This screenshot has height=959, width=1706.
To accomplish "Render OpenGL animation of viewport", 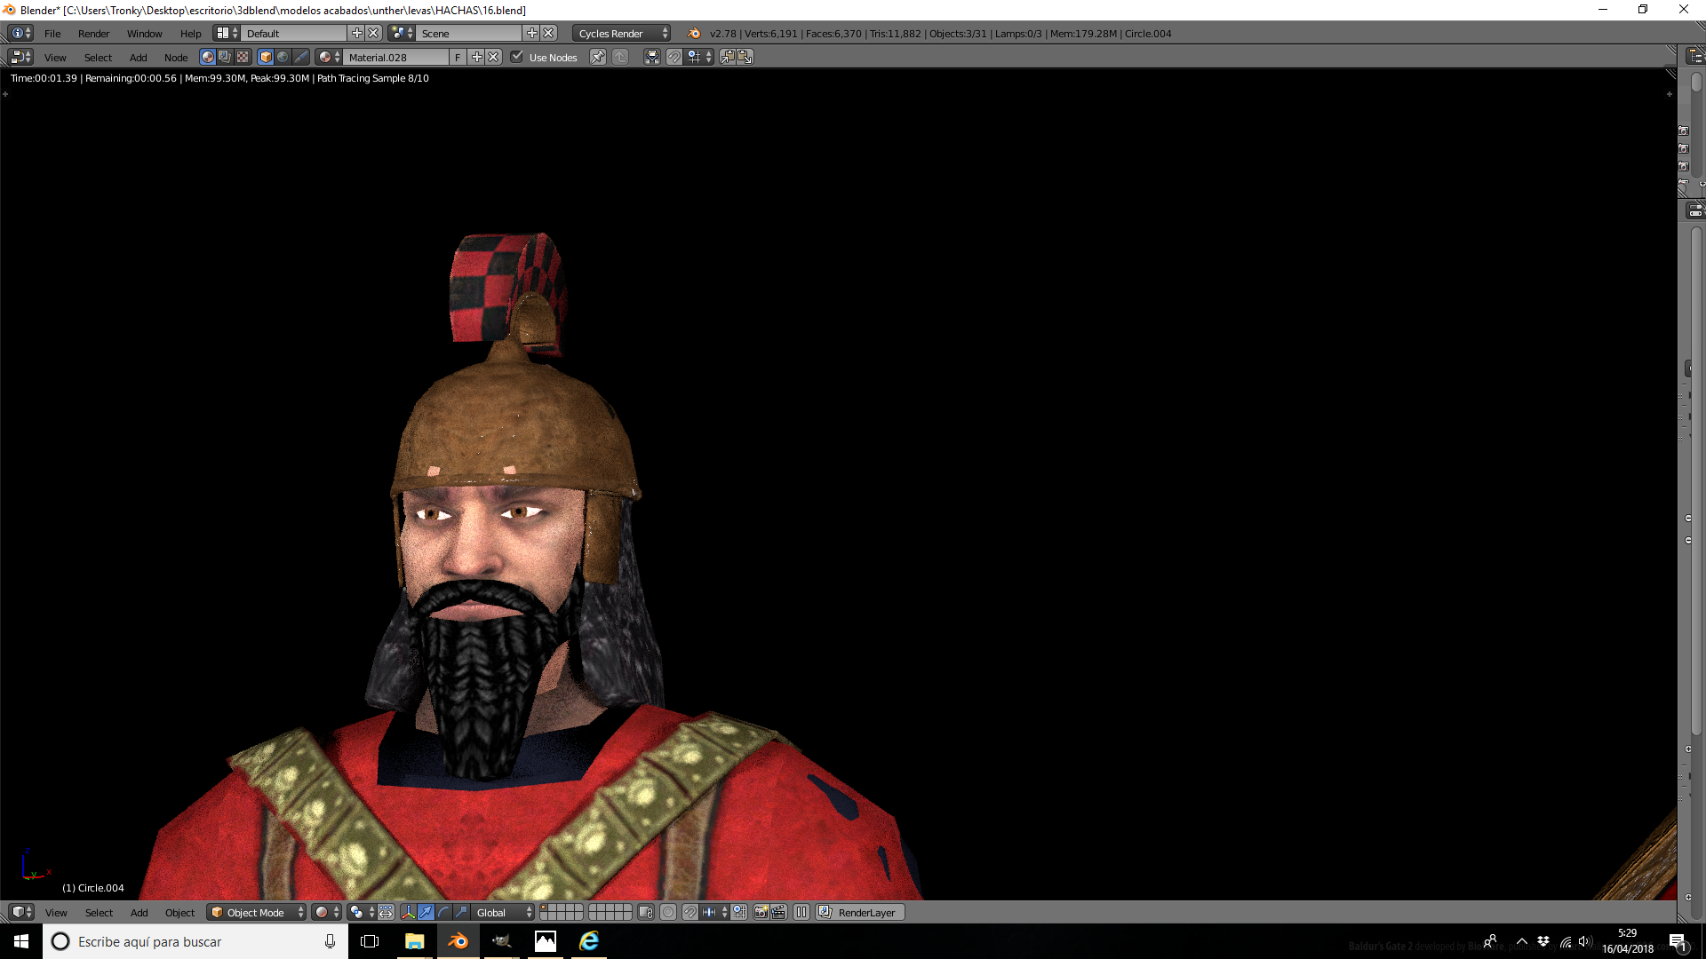I will pyautogui.click(x=778, y=912).
